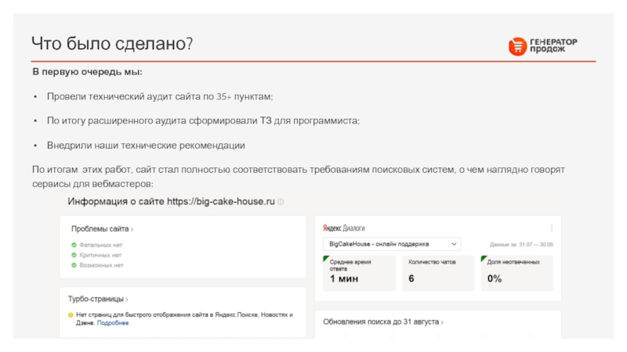Click the Информация о сайте heading
This screenshot has width=627, height=352.
(171, 202)
